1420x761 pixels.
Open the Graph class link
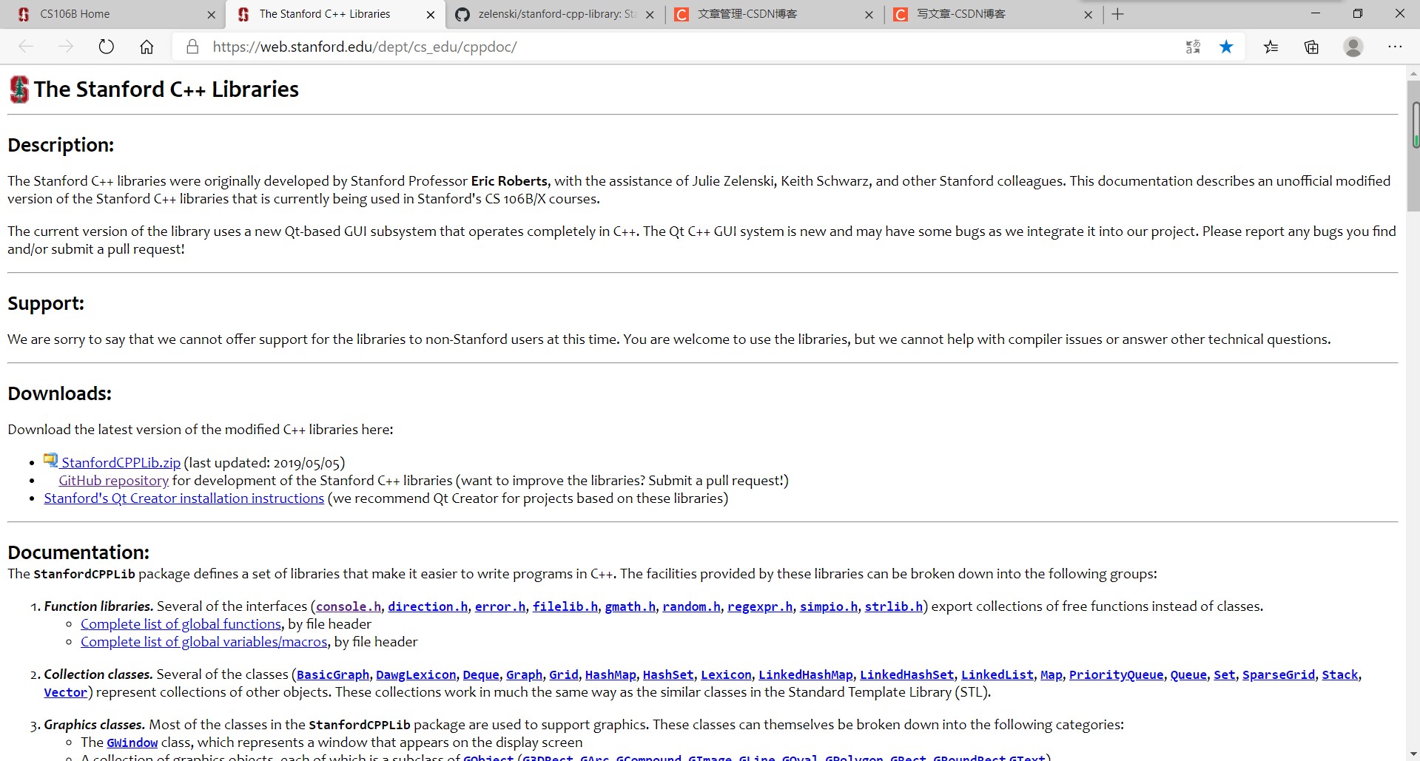525,674
